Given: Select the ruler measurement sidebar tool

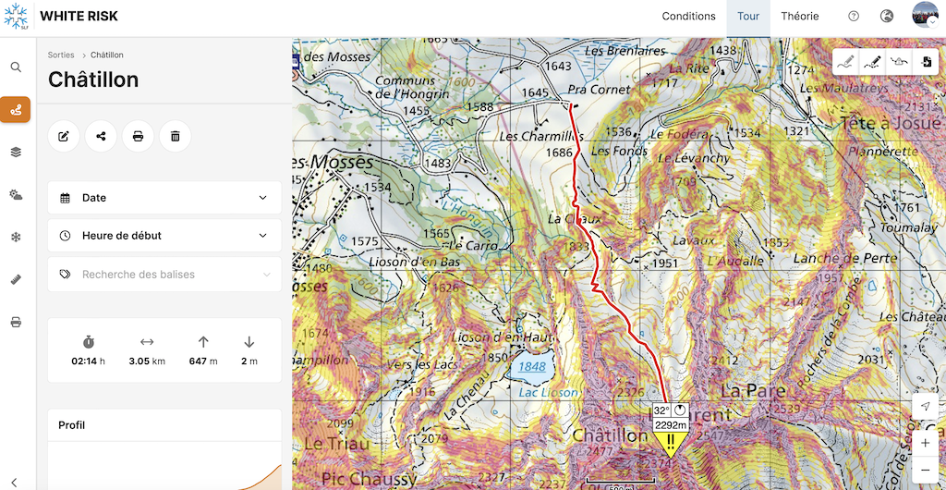Looking at the screenshot, I should pos(16,279).
